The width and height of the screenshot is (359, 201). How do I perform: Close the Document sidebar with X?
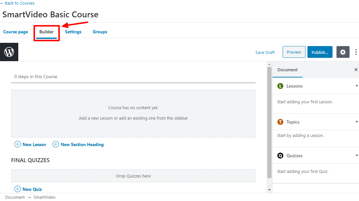356,70
